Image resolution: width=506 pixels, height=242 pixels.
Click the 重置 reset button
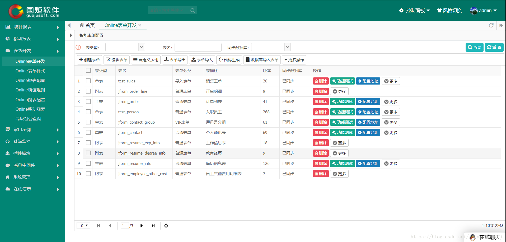[494, 47]
